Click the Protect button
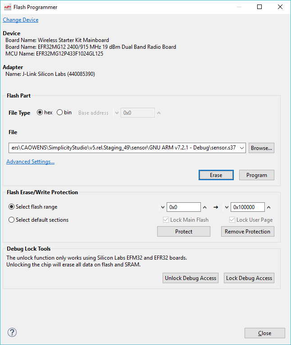Viewport: 291px width, 345px height. (x=183, y=232)
